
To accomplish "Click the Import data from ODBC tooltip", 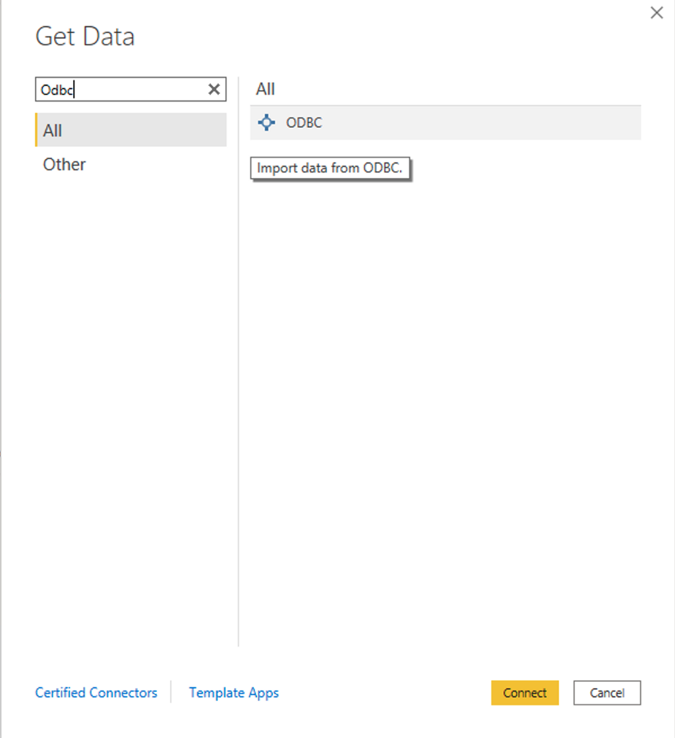I will click(x=330, y=168).
